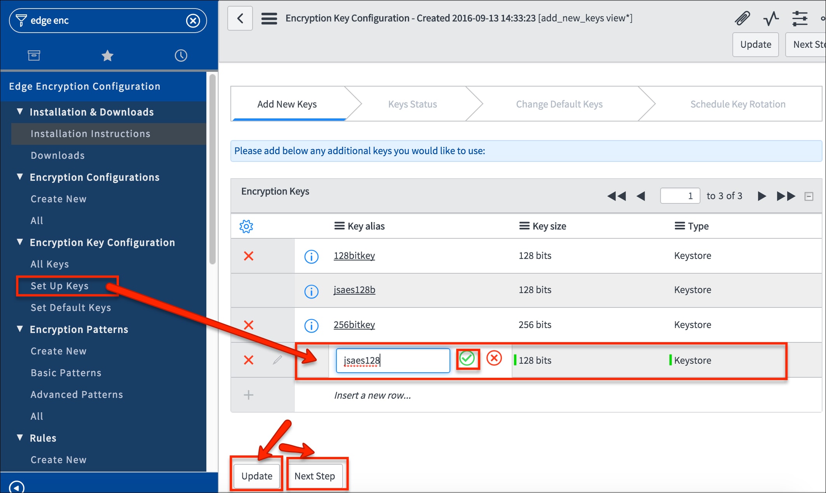This screenshot has width=826, height=493.
Task: Click the Key alias text input field
Action: 392,360
